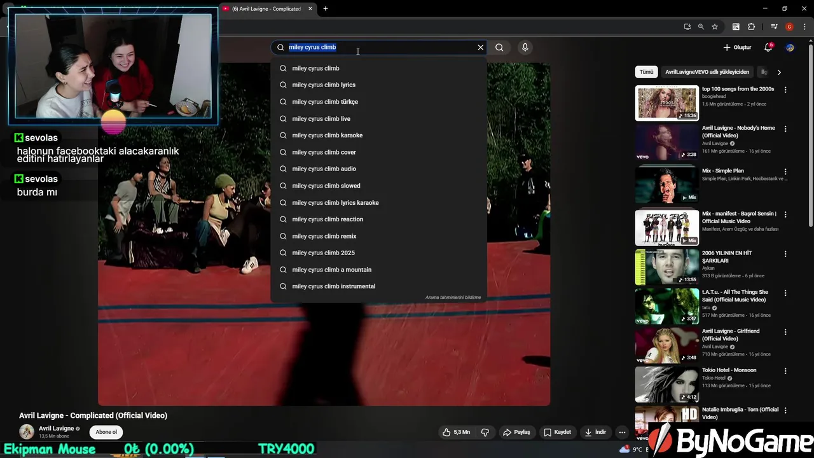Click the Kaydet save button

point(557,432)
